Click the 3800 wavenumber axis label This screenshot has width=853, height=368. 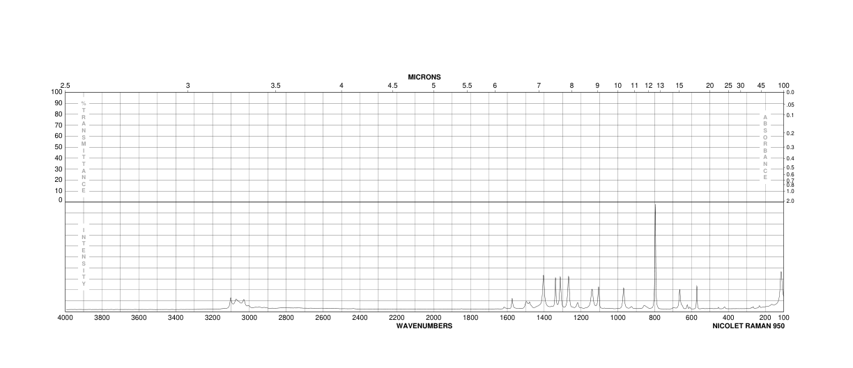[102, 319]
